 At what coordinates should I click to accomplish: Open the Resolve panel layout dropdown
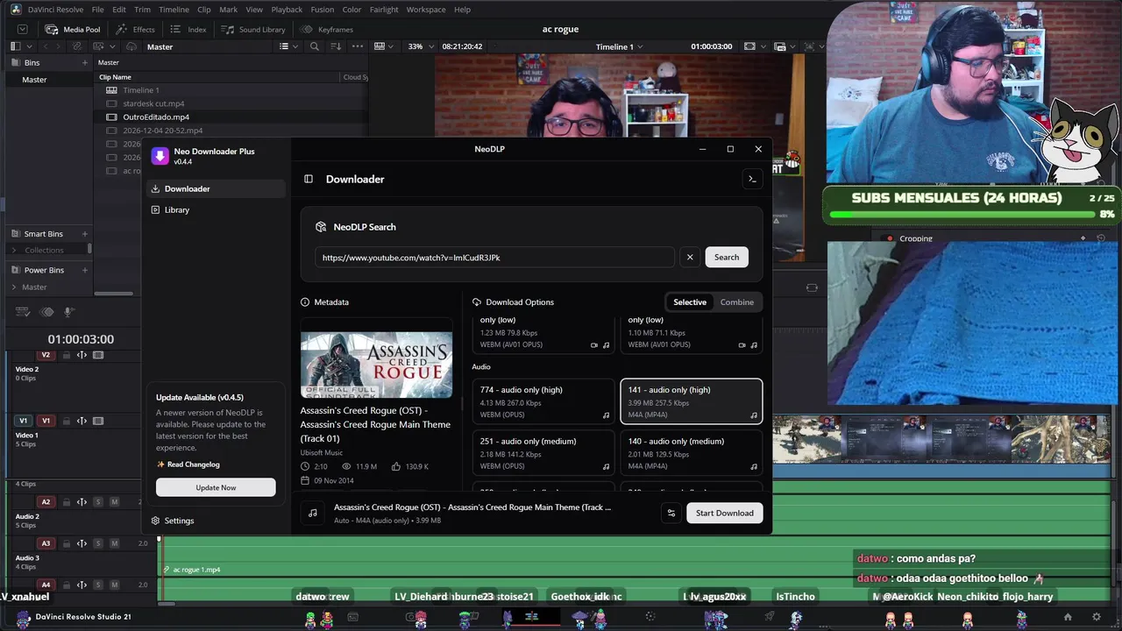pos(27,46)
